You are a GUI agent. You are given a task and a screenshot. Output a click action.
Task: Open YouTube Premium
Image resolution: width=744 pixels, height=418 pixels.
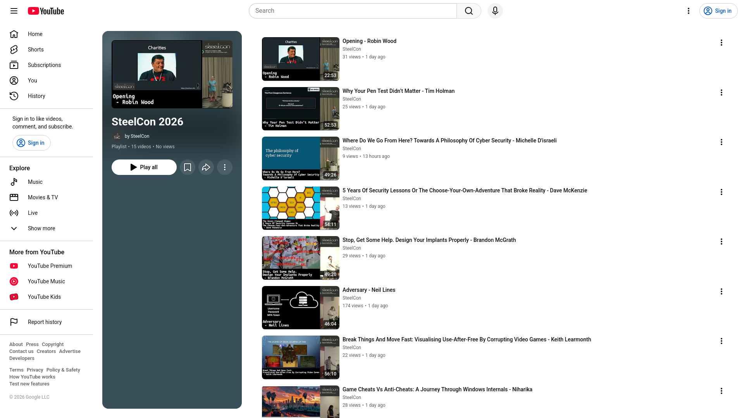tap(46, 266)
